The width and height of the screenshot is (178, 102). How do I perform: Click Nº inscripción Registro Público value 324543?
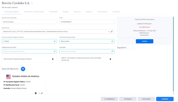pyautogui.click(x=28, y=82)
